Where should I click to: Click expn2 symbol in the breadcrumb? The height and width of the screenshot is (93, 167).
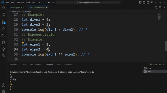click(x=29, y=11)
